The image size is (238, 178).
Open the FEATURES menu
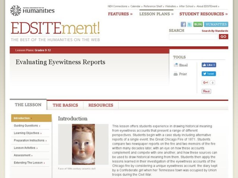tap(120, 14)
